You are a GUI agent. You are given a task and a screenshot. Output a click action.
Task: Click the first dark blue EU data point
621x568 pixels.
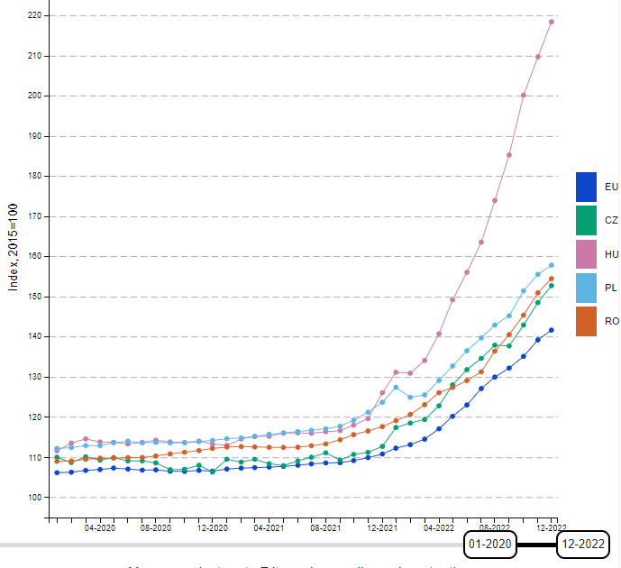57,472
